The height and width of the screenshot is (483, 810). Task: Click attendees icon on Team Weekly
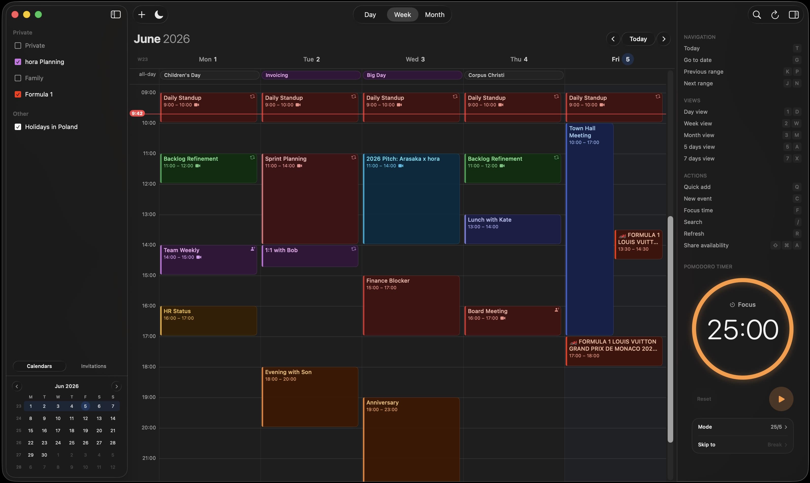coord(253,249)
